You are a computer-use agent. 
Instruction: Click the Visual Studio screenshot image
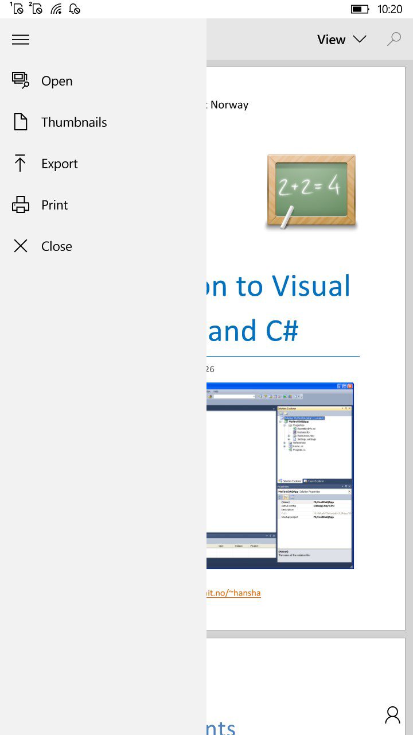[280, 475]
